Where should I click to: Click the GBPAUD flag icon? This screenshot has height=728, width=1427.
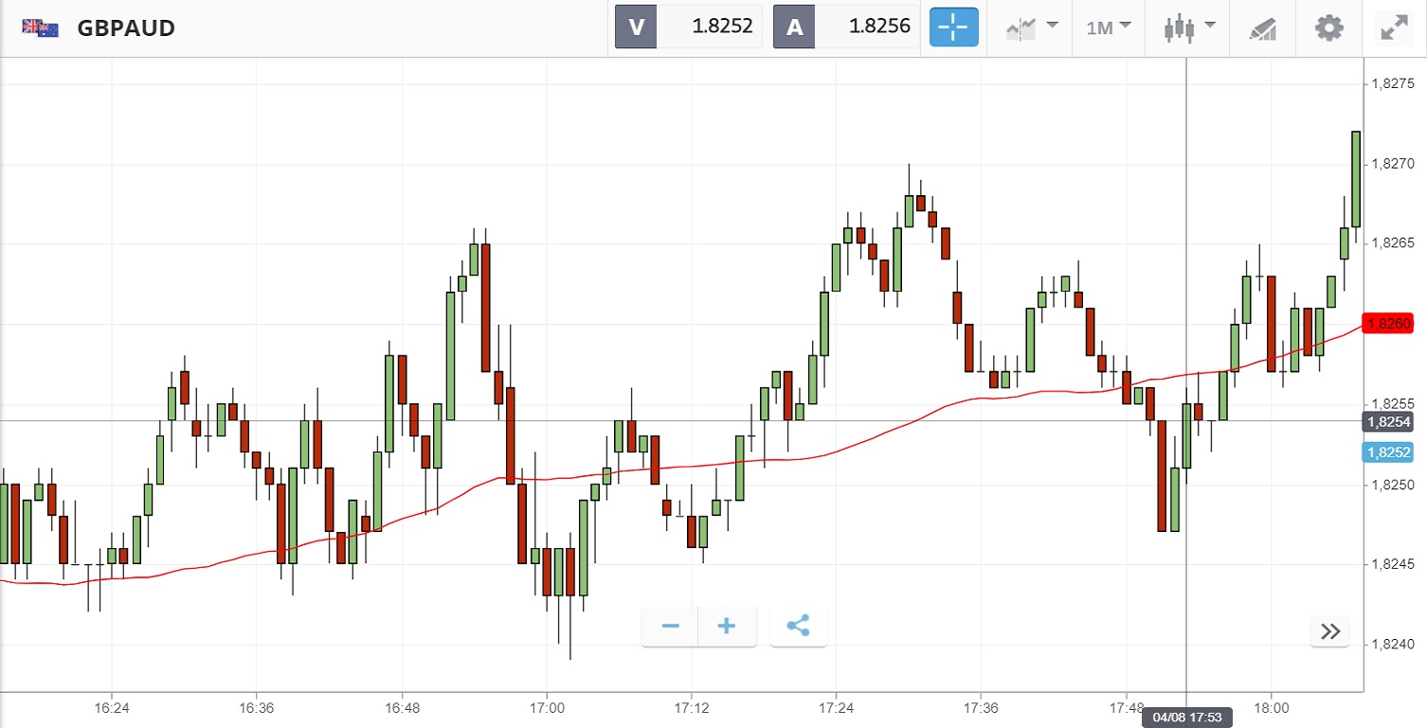pyautogui.click(x=41, y=27)
